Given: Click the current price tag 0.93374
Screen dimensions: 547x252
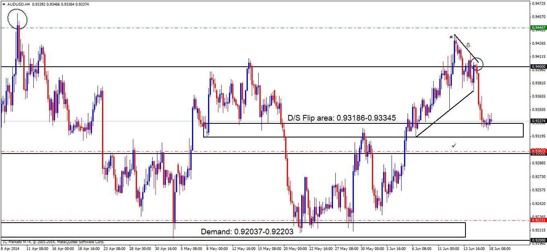Looking at the screenshot, I should [x=539, y=121].
